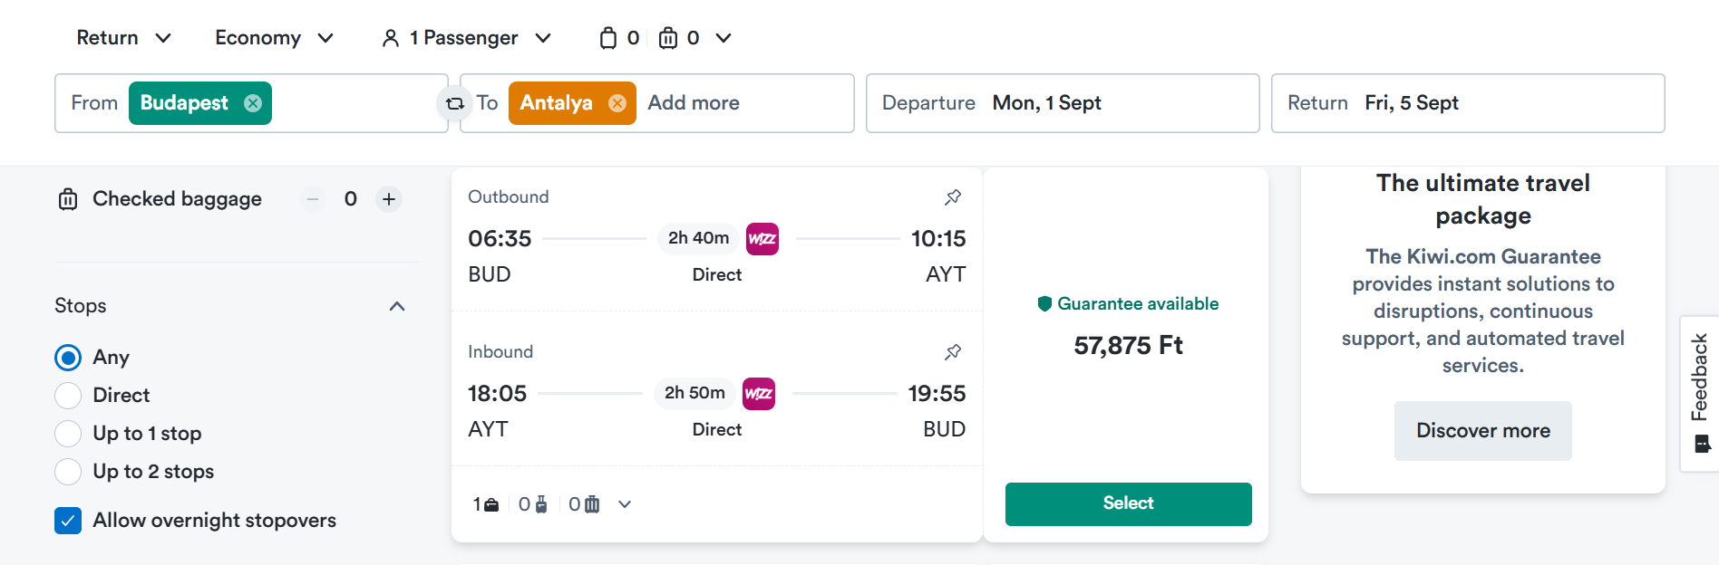This screenshot has height=565, width=1719.
Task: Choose Up to 1 stop filter
Action: click(x=68, y=434)
